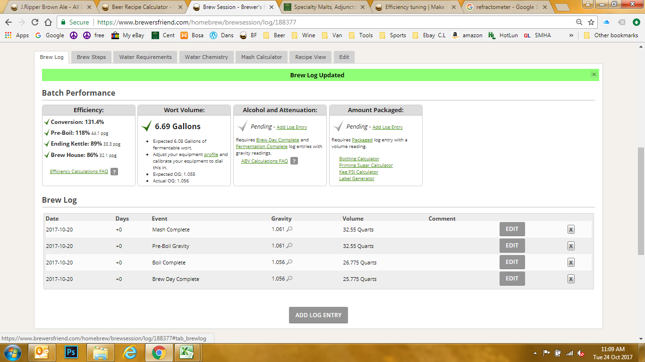The image size is (645, 362).
Task: Launch Photoshop from the taskbar
Action: (x=71, y=352)
